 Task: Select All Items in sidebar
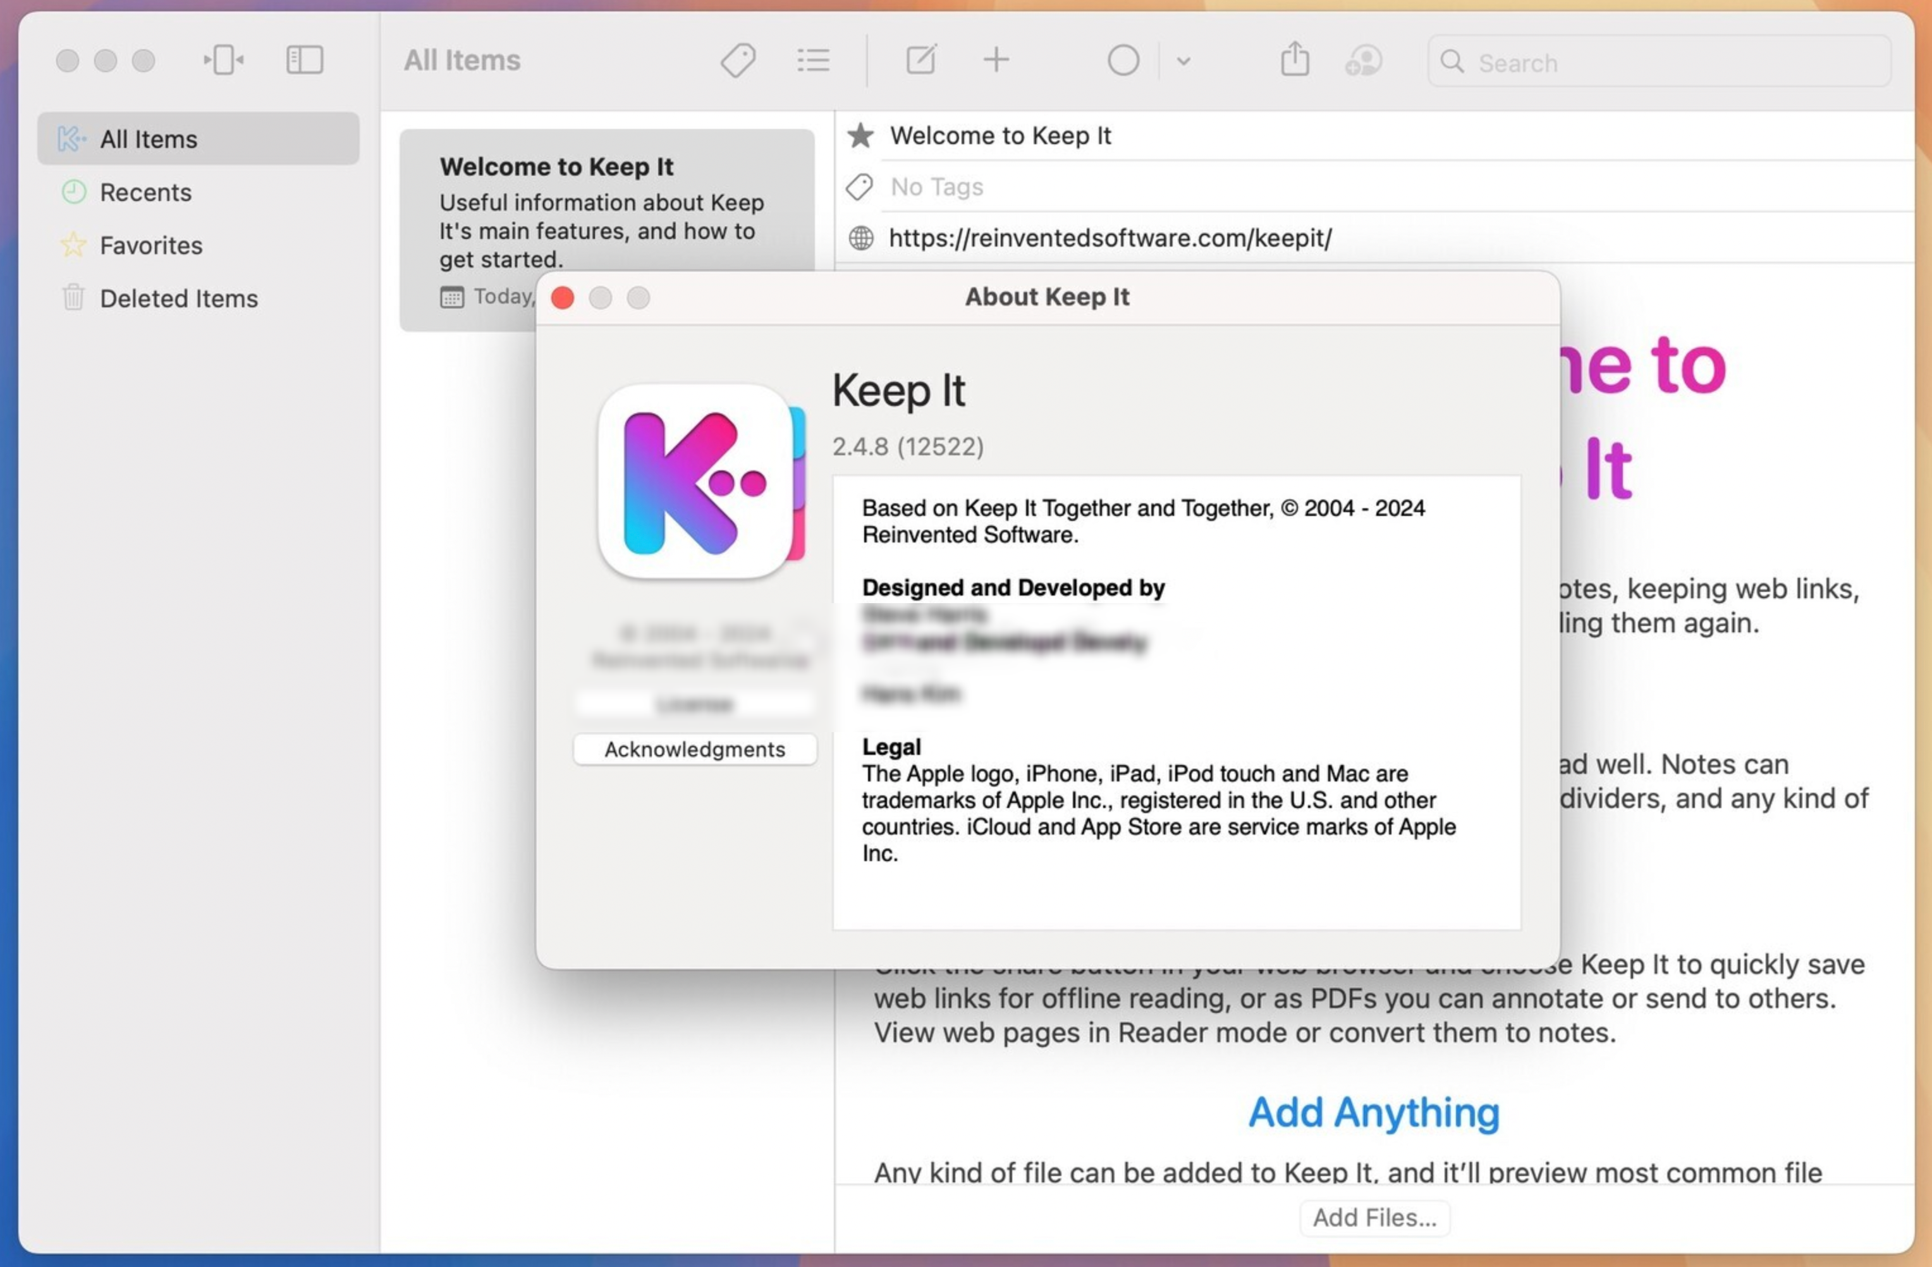(198, 139)
